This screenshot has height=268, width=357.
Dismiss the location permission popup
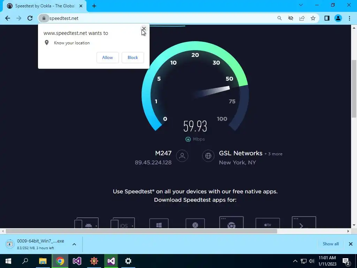pos(144,29)
